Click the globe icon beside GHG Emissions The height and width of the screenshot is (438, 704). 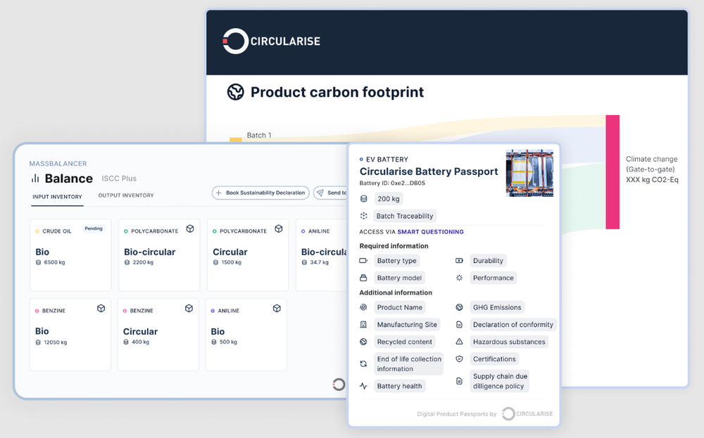[459, 307]
